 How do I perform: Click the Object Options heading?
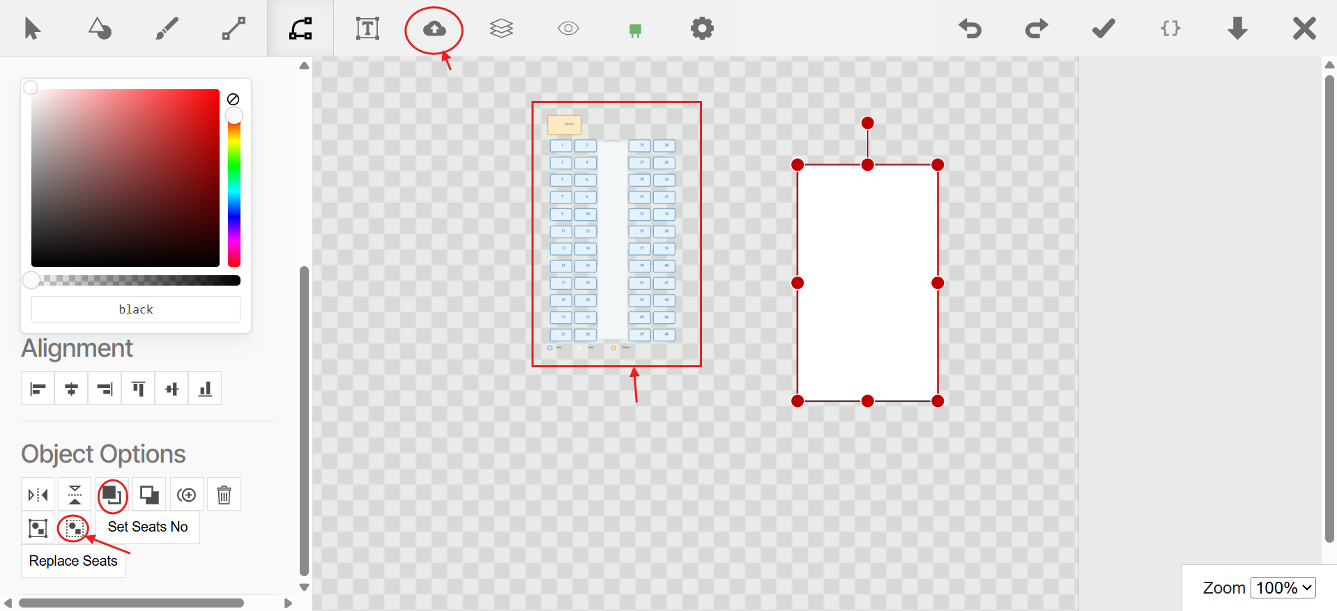103,454
